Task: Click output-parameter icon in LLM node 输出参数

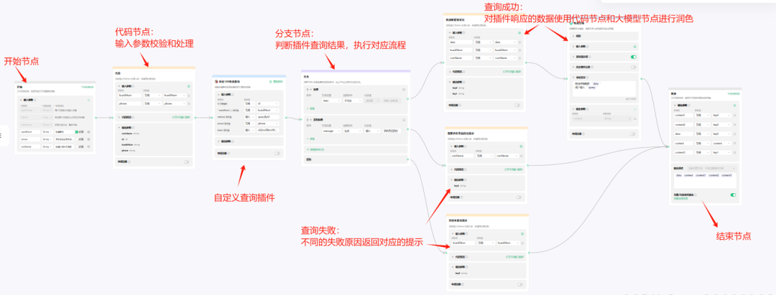Action: click(x=635, y=109)
